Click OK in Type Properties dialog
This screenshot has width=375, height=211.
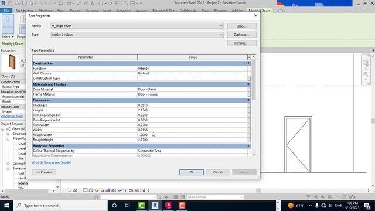[192, 172]
